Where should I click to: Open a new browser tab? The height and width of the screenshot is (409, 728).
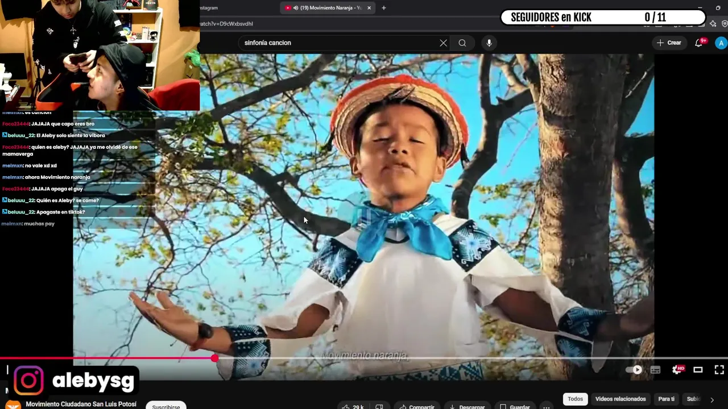pyautogui.click(x=383, y=8)
